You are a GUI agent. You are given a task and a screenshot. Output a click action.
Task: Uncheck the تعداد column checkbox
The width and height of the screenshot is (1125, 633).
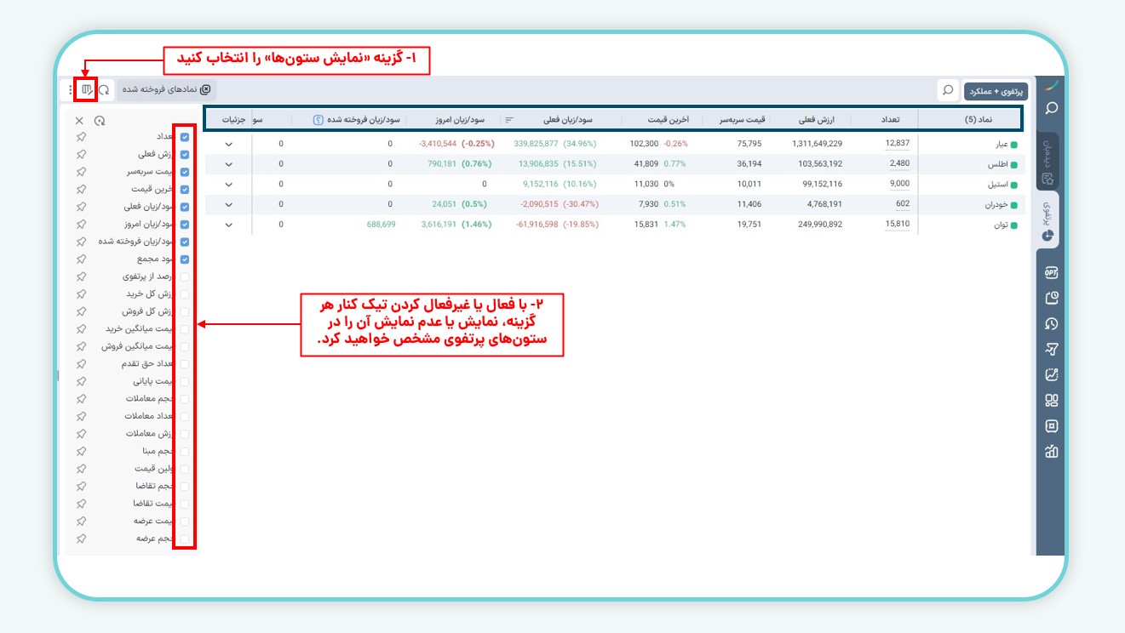coord(185,137)
